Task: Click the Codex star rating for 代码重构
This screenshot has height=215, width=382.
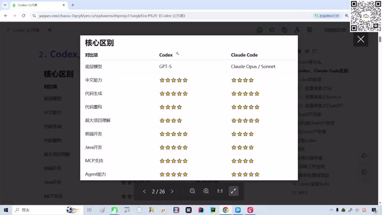Action: point(171,107)
